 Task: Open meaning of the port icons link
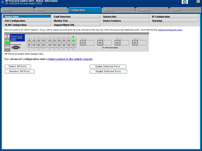(x=170, y=30)
